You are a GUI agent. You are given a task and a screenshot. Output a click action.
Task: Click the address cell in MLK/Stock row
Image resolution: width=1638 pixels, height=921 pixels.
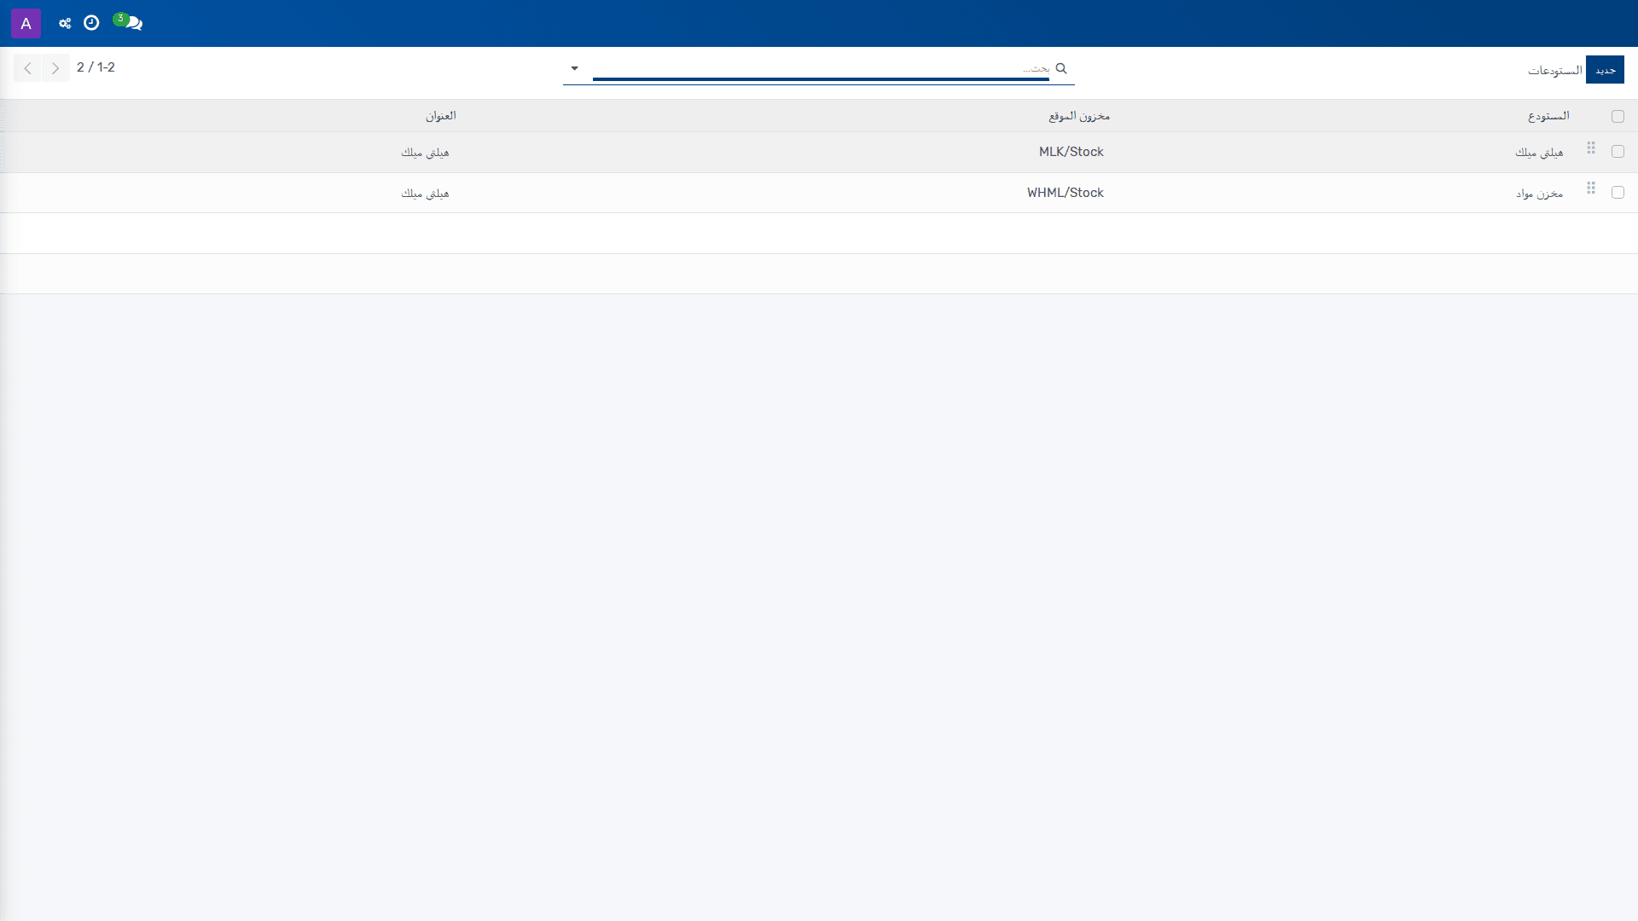pos(425,153)
